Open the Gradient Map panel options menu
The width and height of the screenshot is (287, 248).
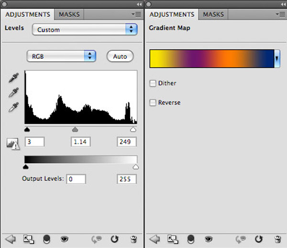tap(281, 14)
